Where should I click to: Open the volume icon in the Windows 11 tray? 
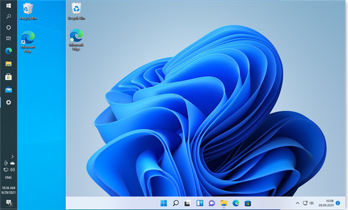click(x=312, y=203)
